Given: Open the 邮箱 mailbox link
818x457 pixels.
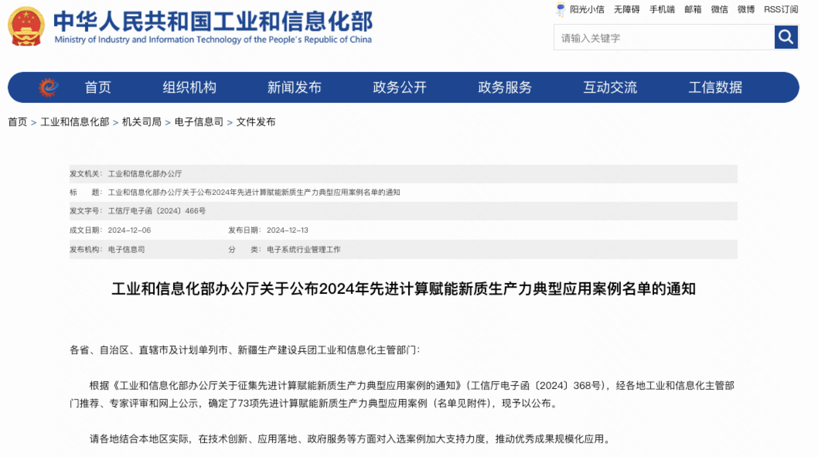Looking at the screenshot, I should (693, 10).
